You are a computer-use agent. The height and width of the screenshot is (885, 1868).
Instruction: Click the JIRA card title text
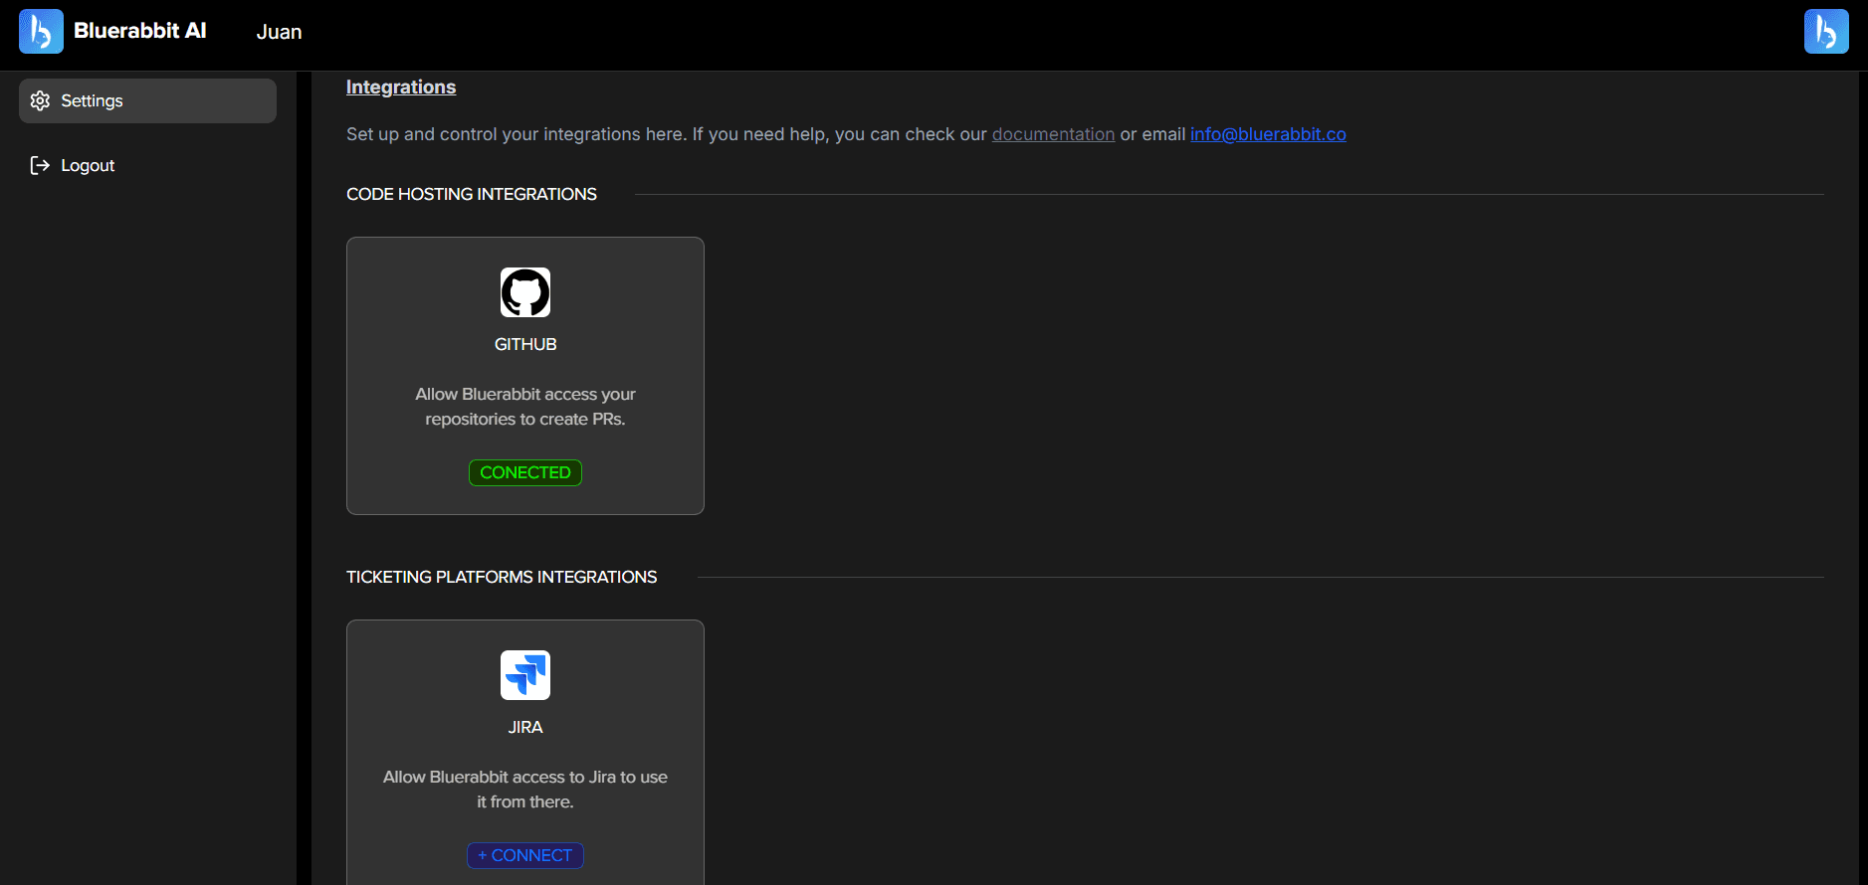(x=524, y=727)
